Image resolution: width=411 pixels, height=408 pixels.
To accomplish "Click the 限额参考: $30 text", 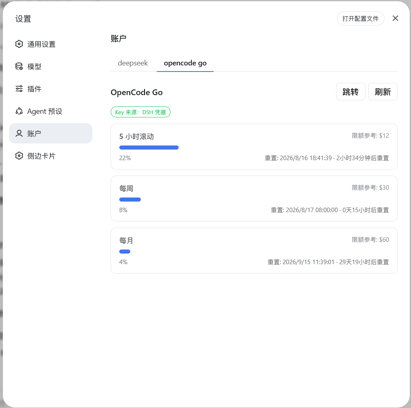I will [x=370, y=188].
